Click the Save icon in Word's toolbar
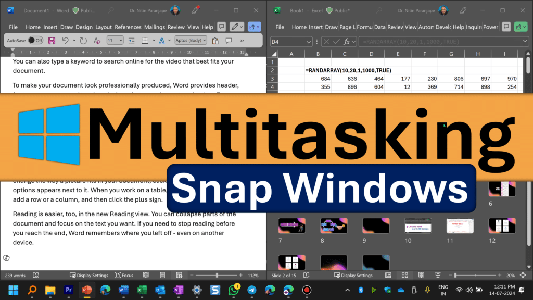The image size is (533, 300). click(52, 40)
